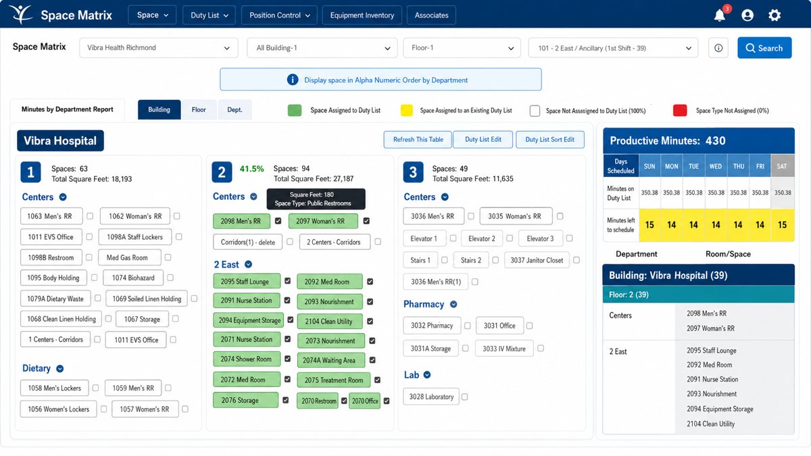Viewport: 811px width, 456px height.
Task: Click the Building: Vibra Hospital (39) header
Action: click(x=699, y=276)
